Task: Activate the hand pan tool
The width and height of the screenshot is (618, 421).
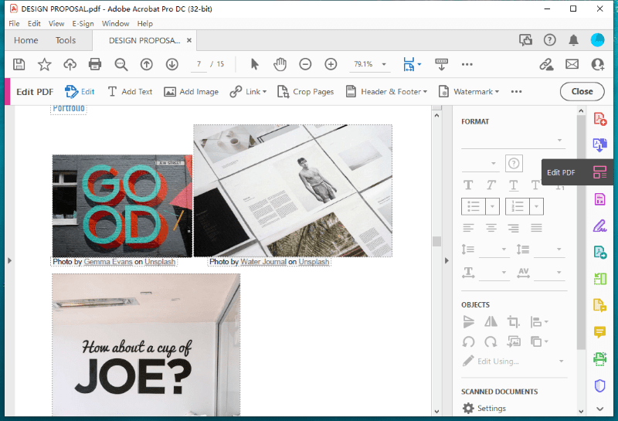Action: [280, 64]
